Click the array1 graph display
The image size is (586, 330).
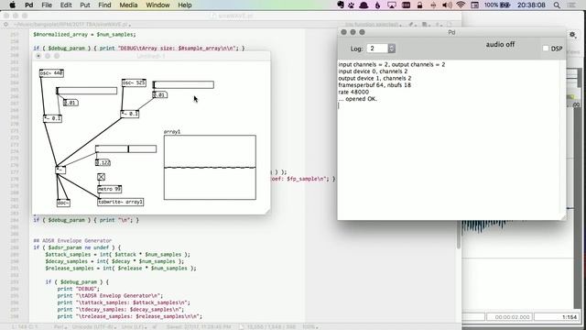coord(210,167)
